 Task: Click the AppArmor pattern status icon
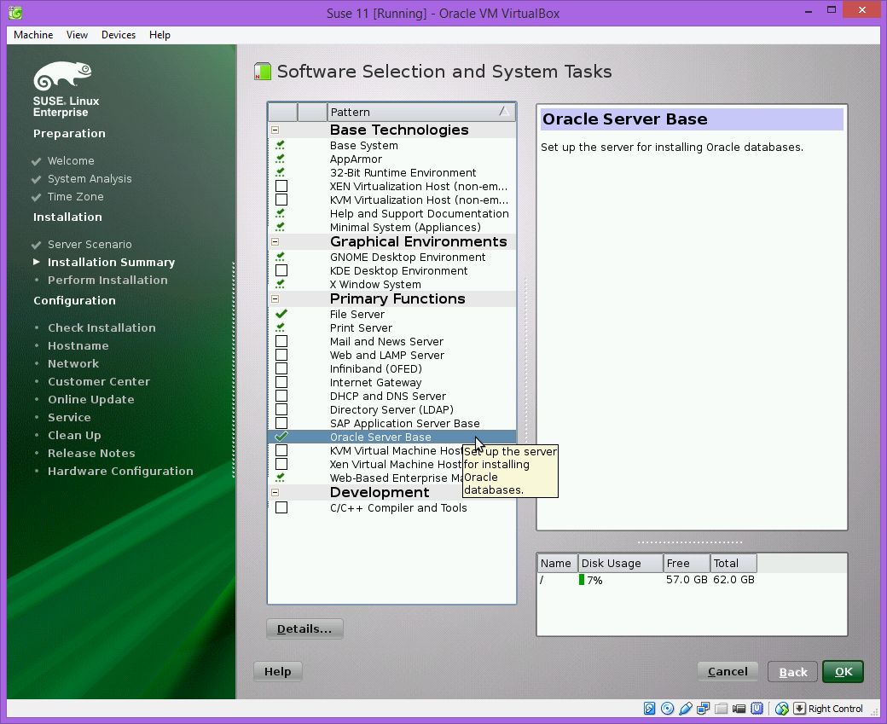[280, 159]
